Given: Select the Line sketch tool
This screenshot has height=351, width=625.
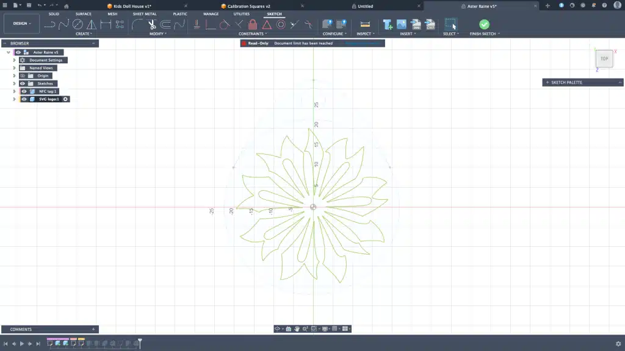Looking at the screenshot, I should coord(50,25).
